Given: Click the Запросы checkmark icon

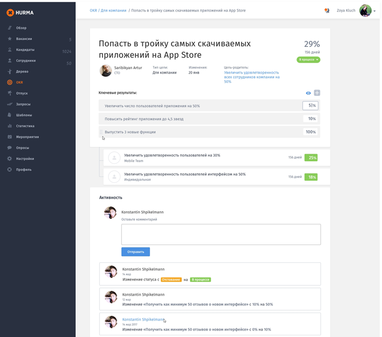Looking at the screenshot, I should pyautogui.click(x=9, y=104).
